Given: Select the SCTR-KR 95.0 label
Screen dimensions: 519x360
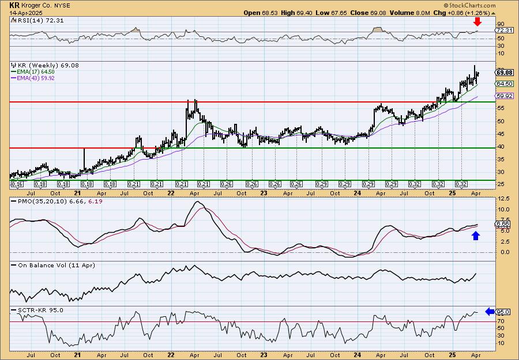Looking at the screenshot, I should [40, 310].
